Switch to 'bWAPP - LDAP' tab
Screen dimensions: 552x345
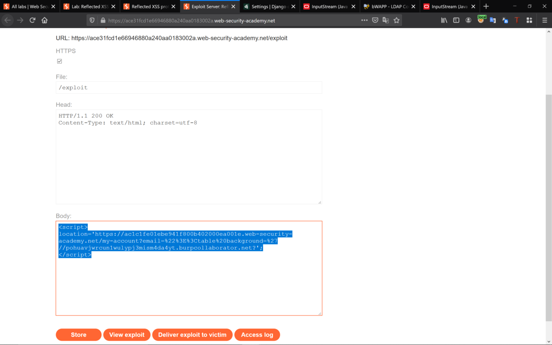(x=390, y=6)
